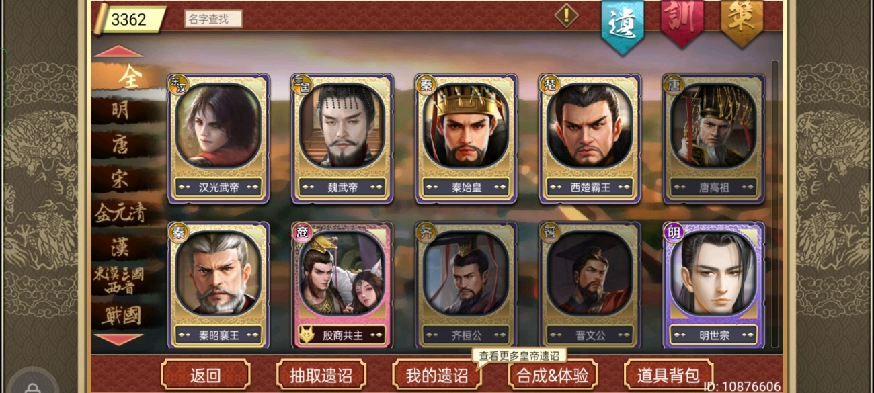Open the 抽取遗诏 draw button
Screen dimensions: 874x393
[x=321, y=375]
